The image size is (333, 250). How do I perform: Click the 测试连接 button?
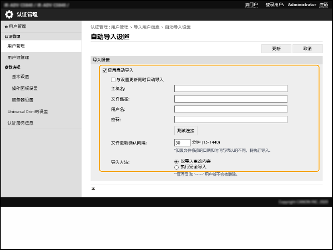coord(185,131)
